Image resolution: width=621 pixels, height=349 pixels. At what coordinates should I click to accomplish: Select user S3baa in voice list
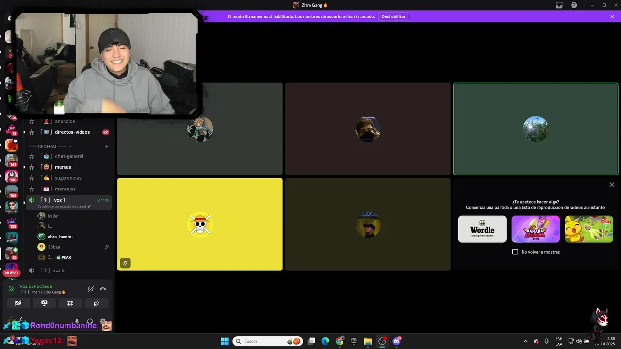[x=74, y=247]
